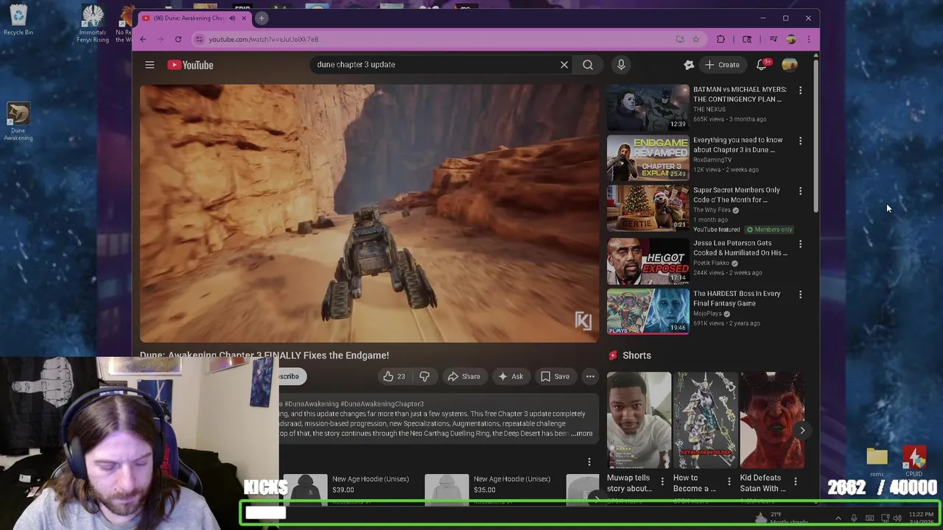Open Everything you need to know about Chapter 3 title
The height and width of the screenshot is (530, 943).
click(x=737, y=145)
